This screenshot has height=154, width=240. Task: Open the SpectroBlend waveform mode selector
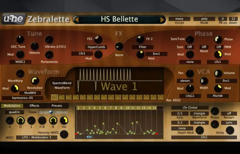[x=62, y=83]
